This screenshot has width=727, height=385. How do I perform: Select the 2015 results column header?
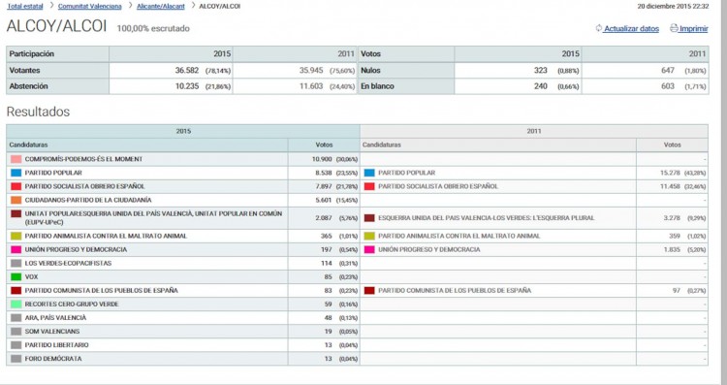183,131
